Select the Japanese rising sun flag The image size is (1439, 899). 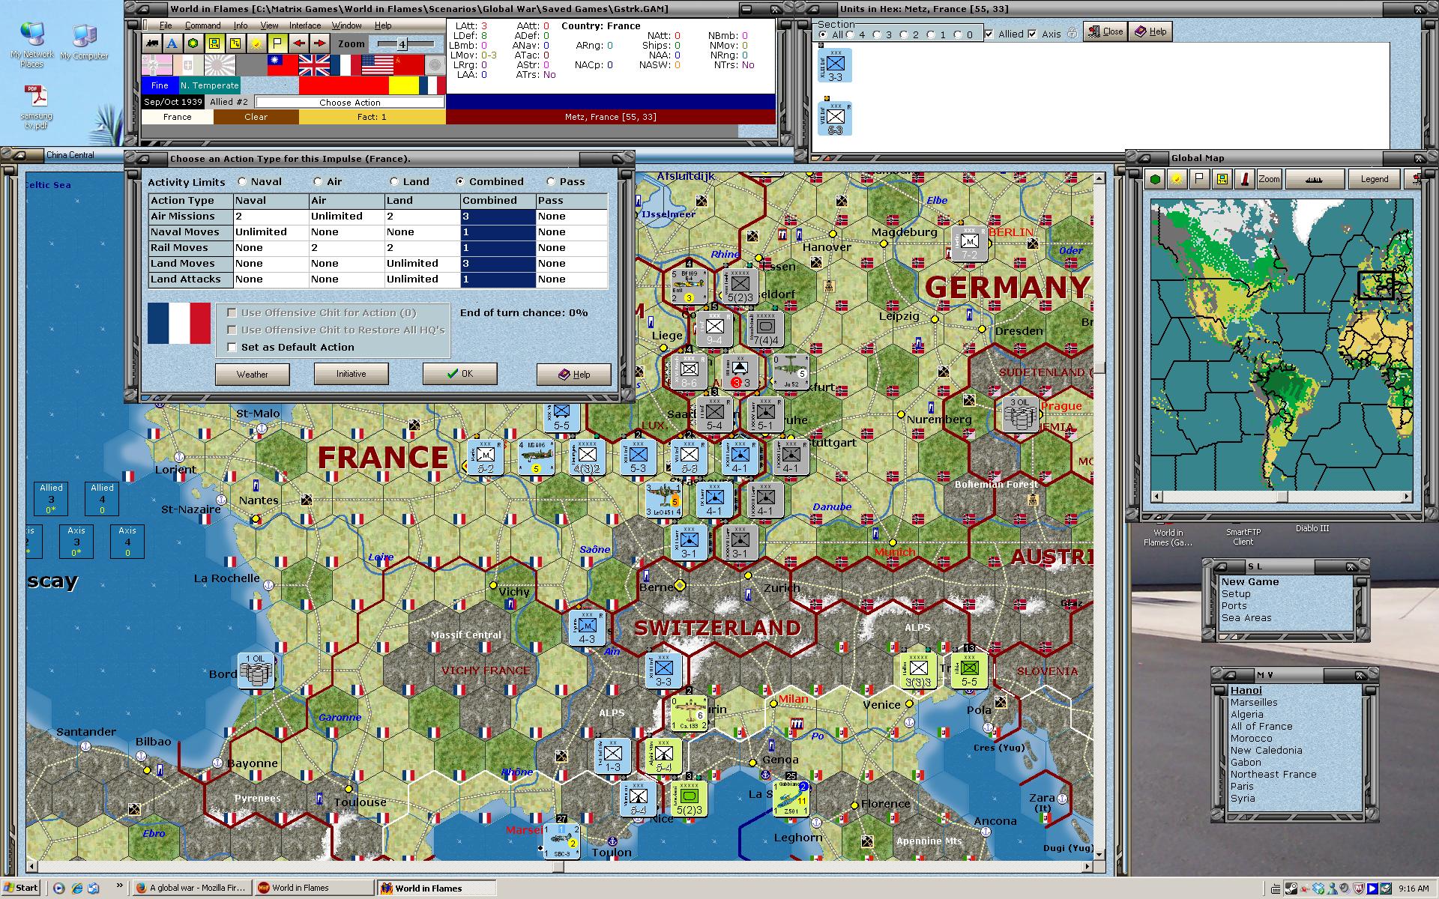click(x=220, y=65)
